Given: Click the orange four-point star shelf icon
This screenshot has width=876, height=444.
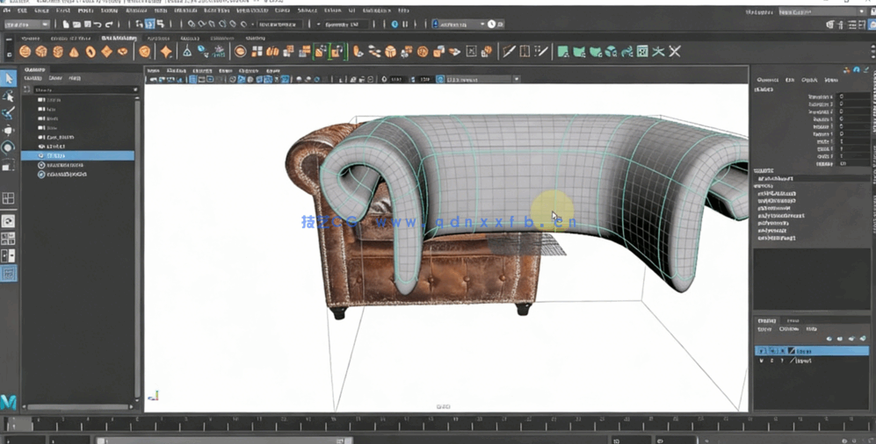Looking at the screenshot, I should 166,51.
